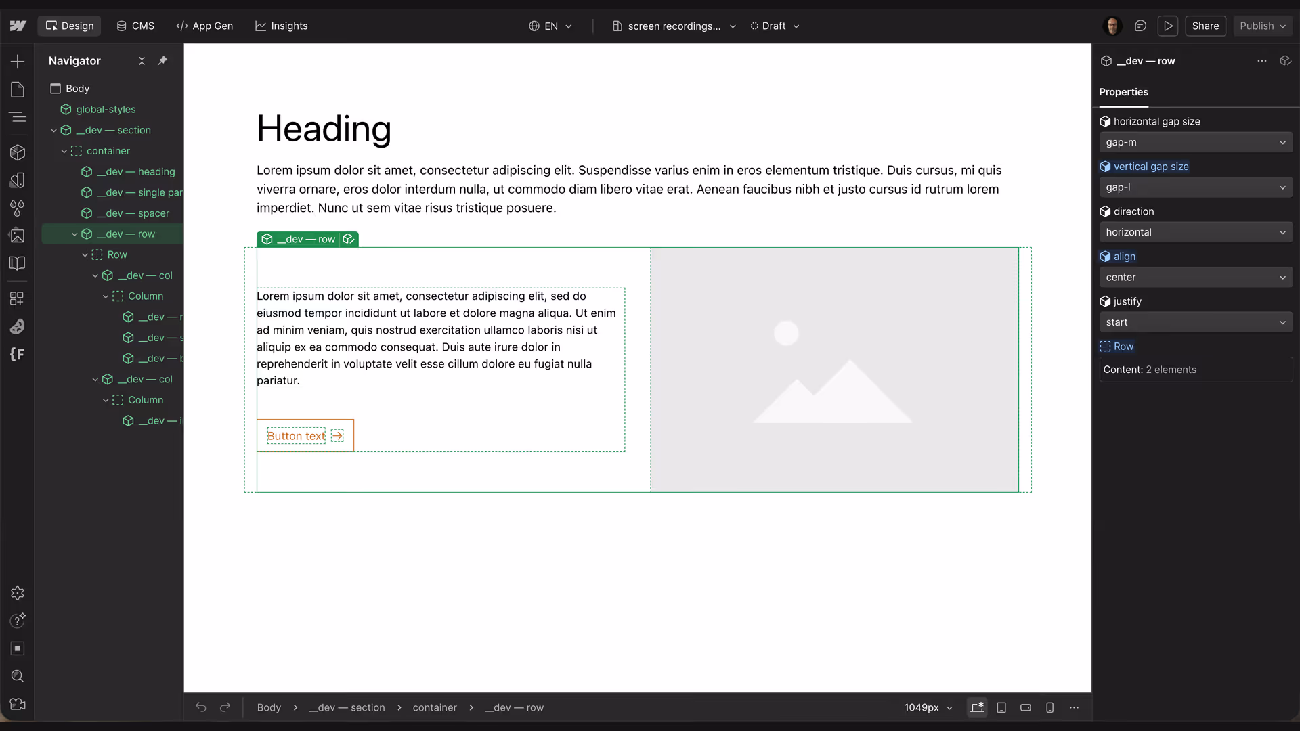Open the Add elements panel

coord(18,62)
